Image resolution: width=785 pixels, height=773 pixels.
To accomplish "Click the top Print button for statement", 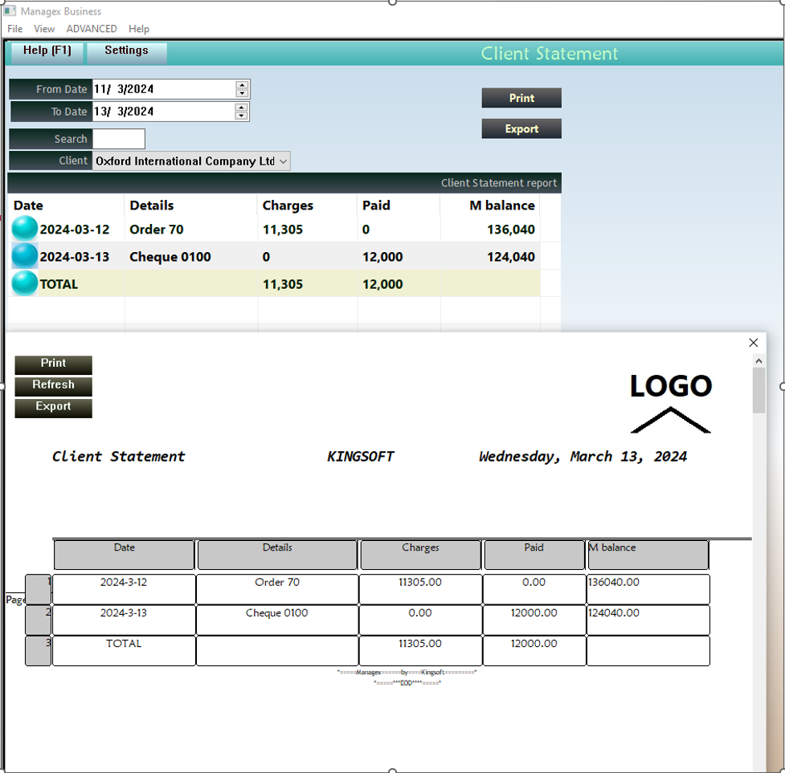I will pyautogui.click(x=521, y=98).
